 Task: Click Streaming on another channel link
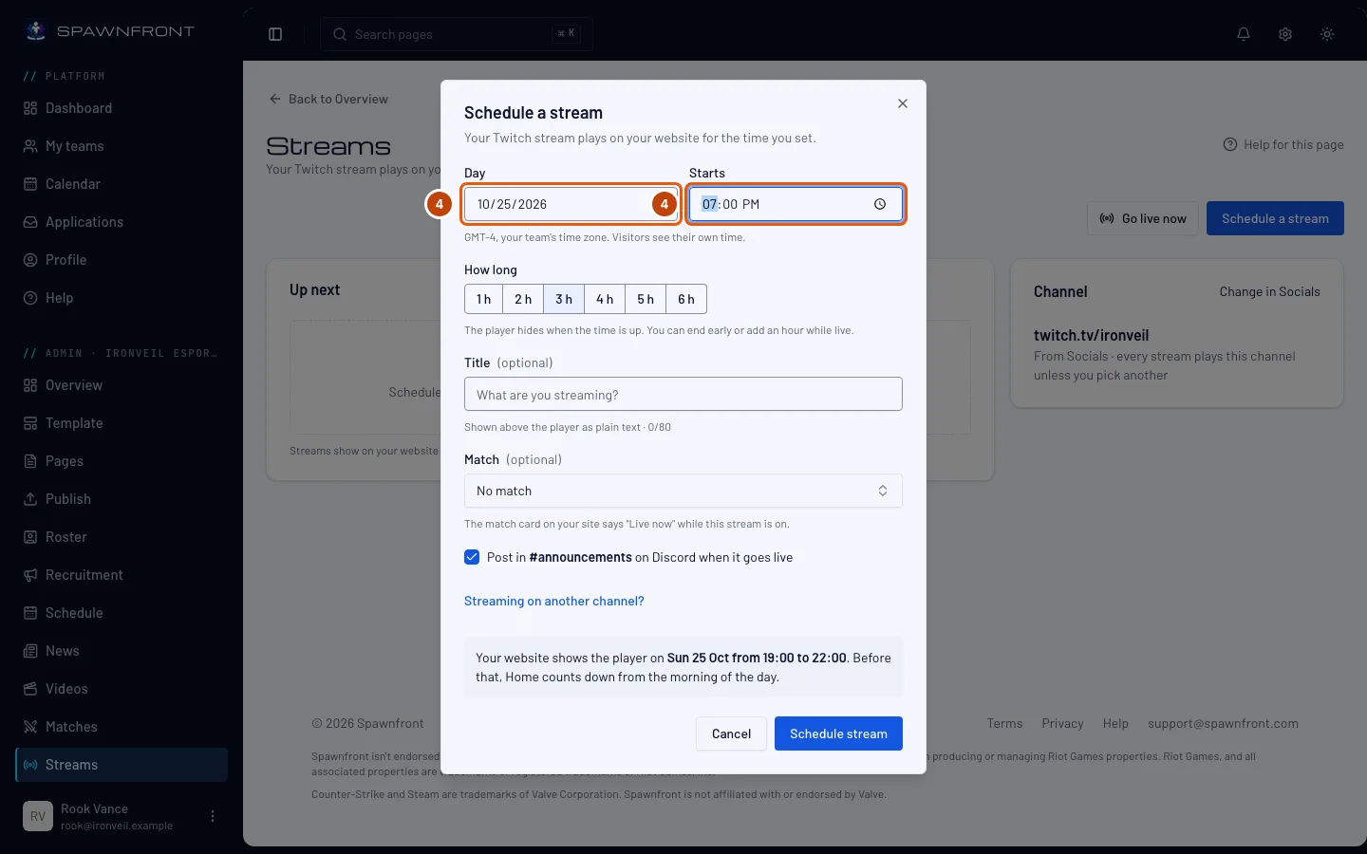click(x=554, y=601)
